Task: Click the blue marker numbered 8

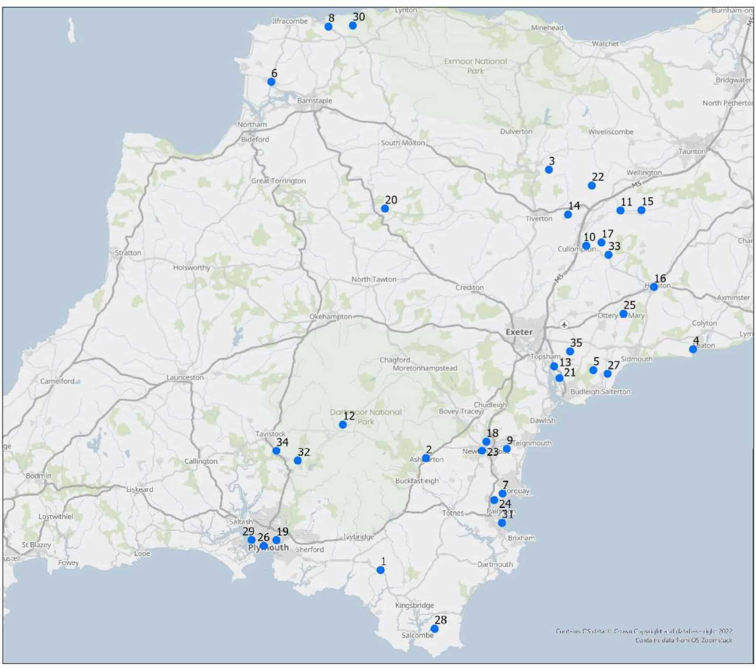Action: coord(329,27)
